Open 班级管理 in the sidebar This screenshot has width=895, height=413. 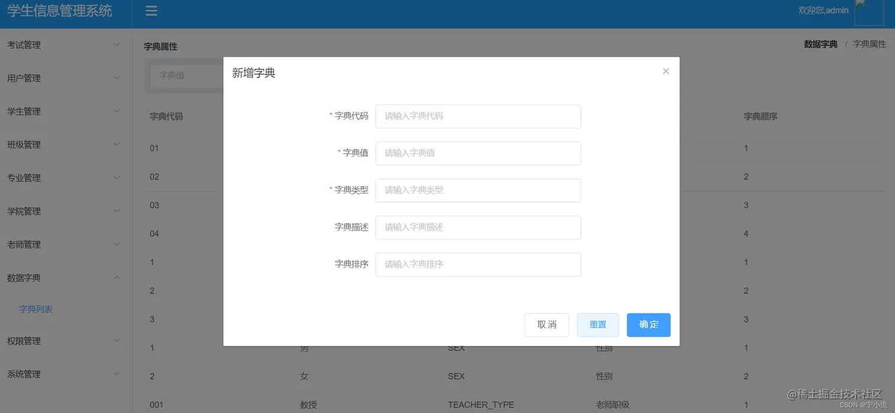tap(66, 144)
